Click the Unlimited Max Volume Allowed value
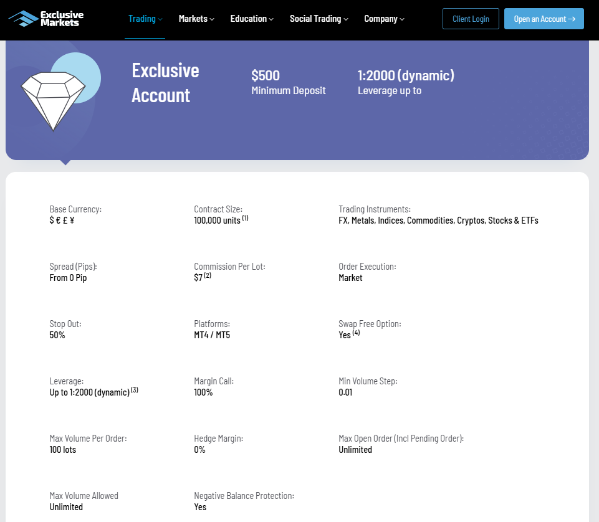Viewport: 599px width, 522px height. 66,507
